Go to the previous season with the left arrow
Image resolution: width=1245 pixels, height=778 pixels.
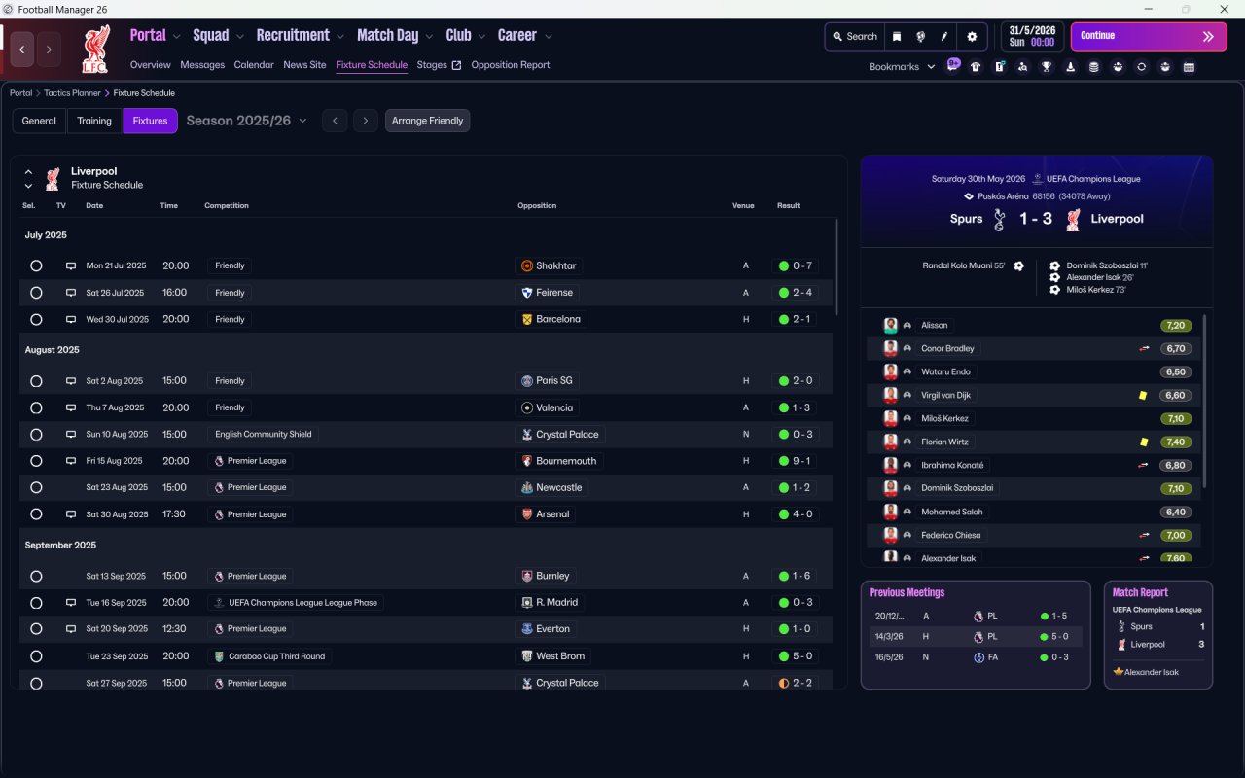(335, 121)
